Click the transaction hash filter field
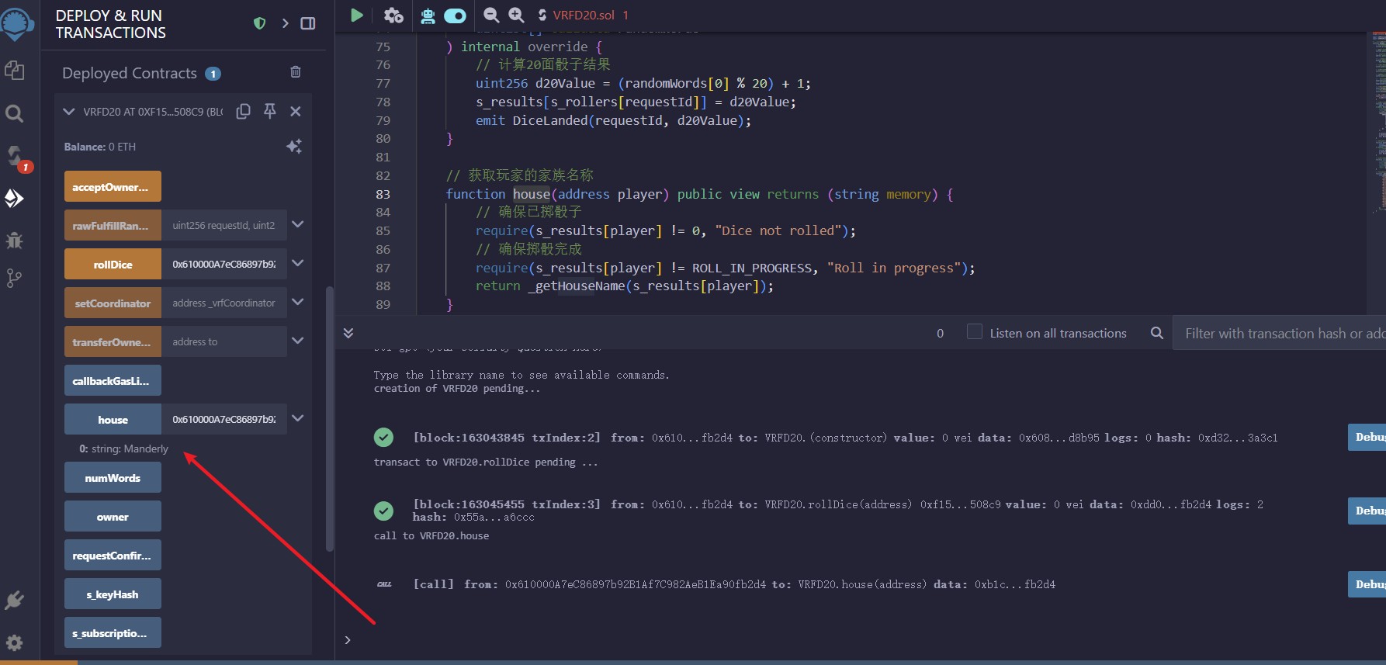The image size is (1386, 665). pyautogui.click(x=1278, y=333)
